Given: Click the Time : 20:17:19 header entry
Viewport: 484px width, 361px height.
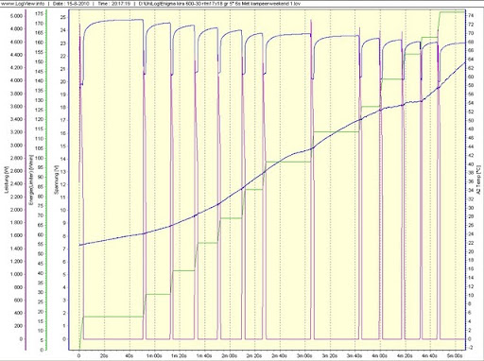Looking at the screenshot, I should pyautogui.click(x=113, y=4).
